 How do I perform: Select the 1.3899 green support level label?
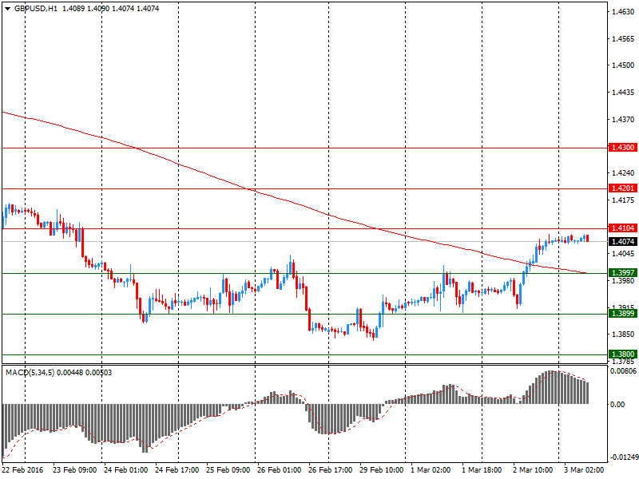click(x=623, y=314)
